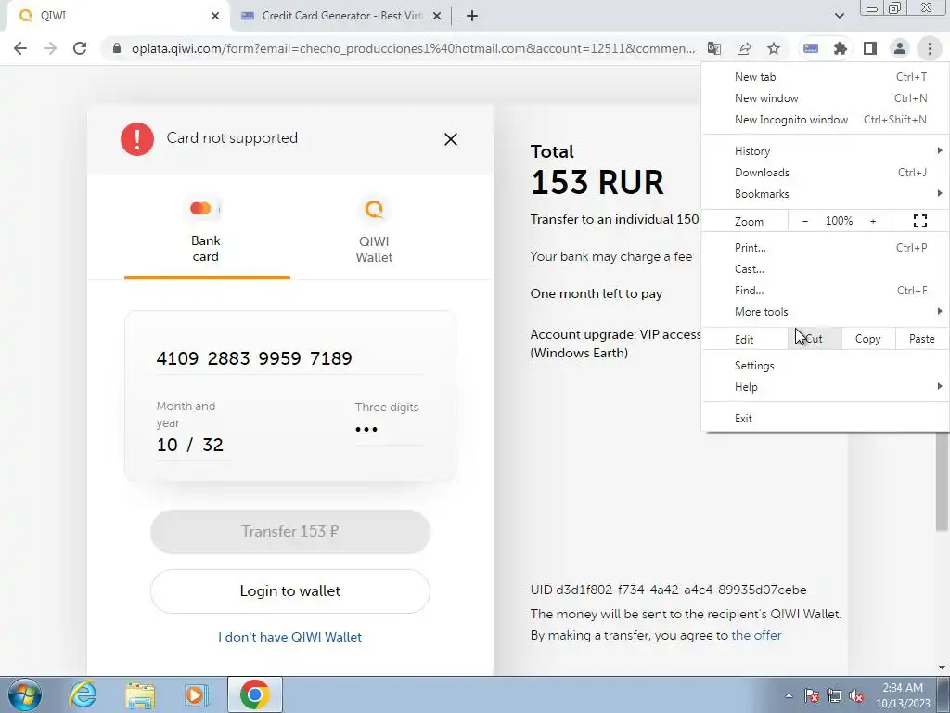
Task: Expand the Bookmarks submenu
Action: click(825, 193)
